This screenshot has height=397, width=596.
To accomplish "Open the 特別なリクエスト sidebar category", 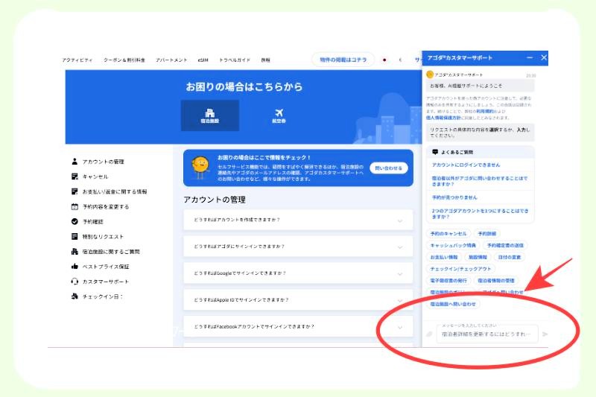I will (98, 237).
